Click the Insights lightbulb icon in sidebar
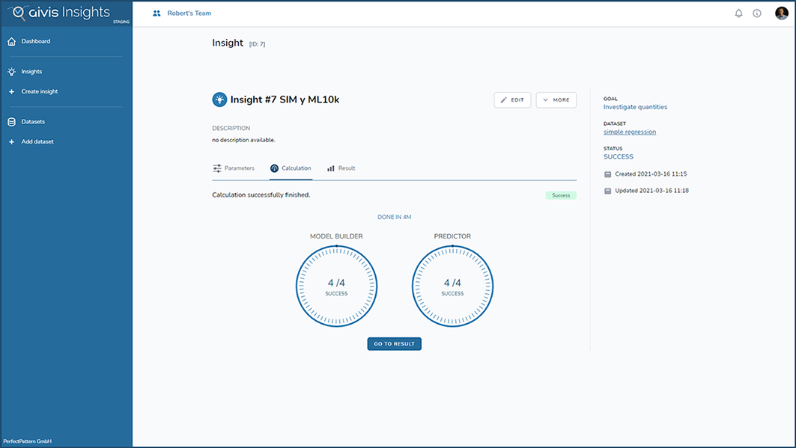 [11, 72]
